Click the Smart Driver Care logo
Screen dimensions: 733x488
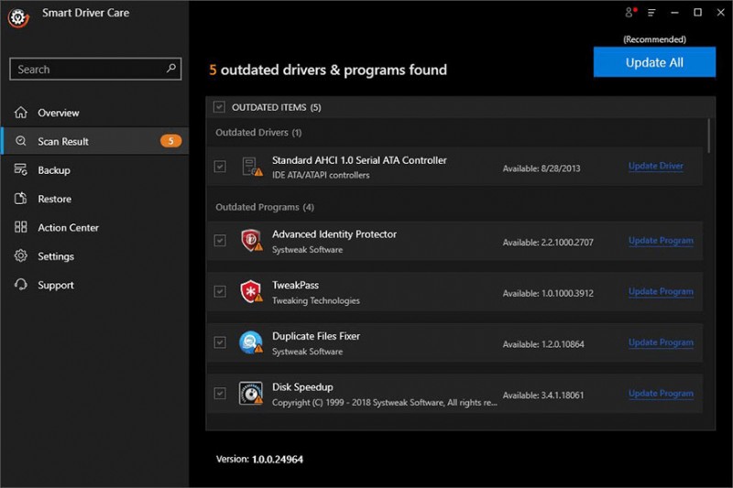17,16
